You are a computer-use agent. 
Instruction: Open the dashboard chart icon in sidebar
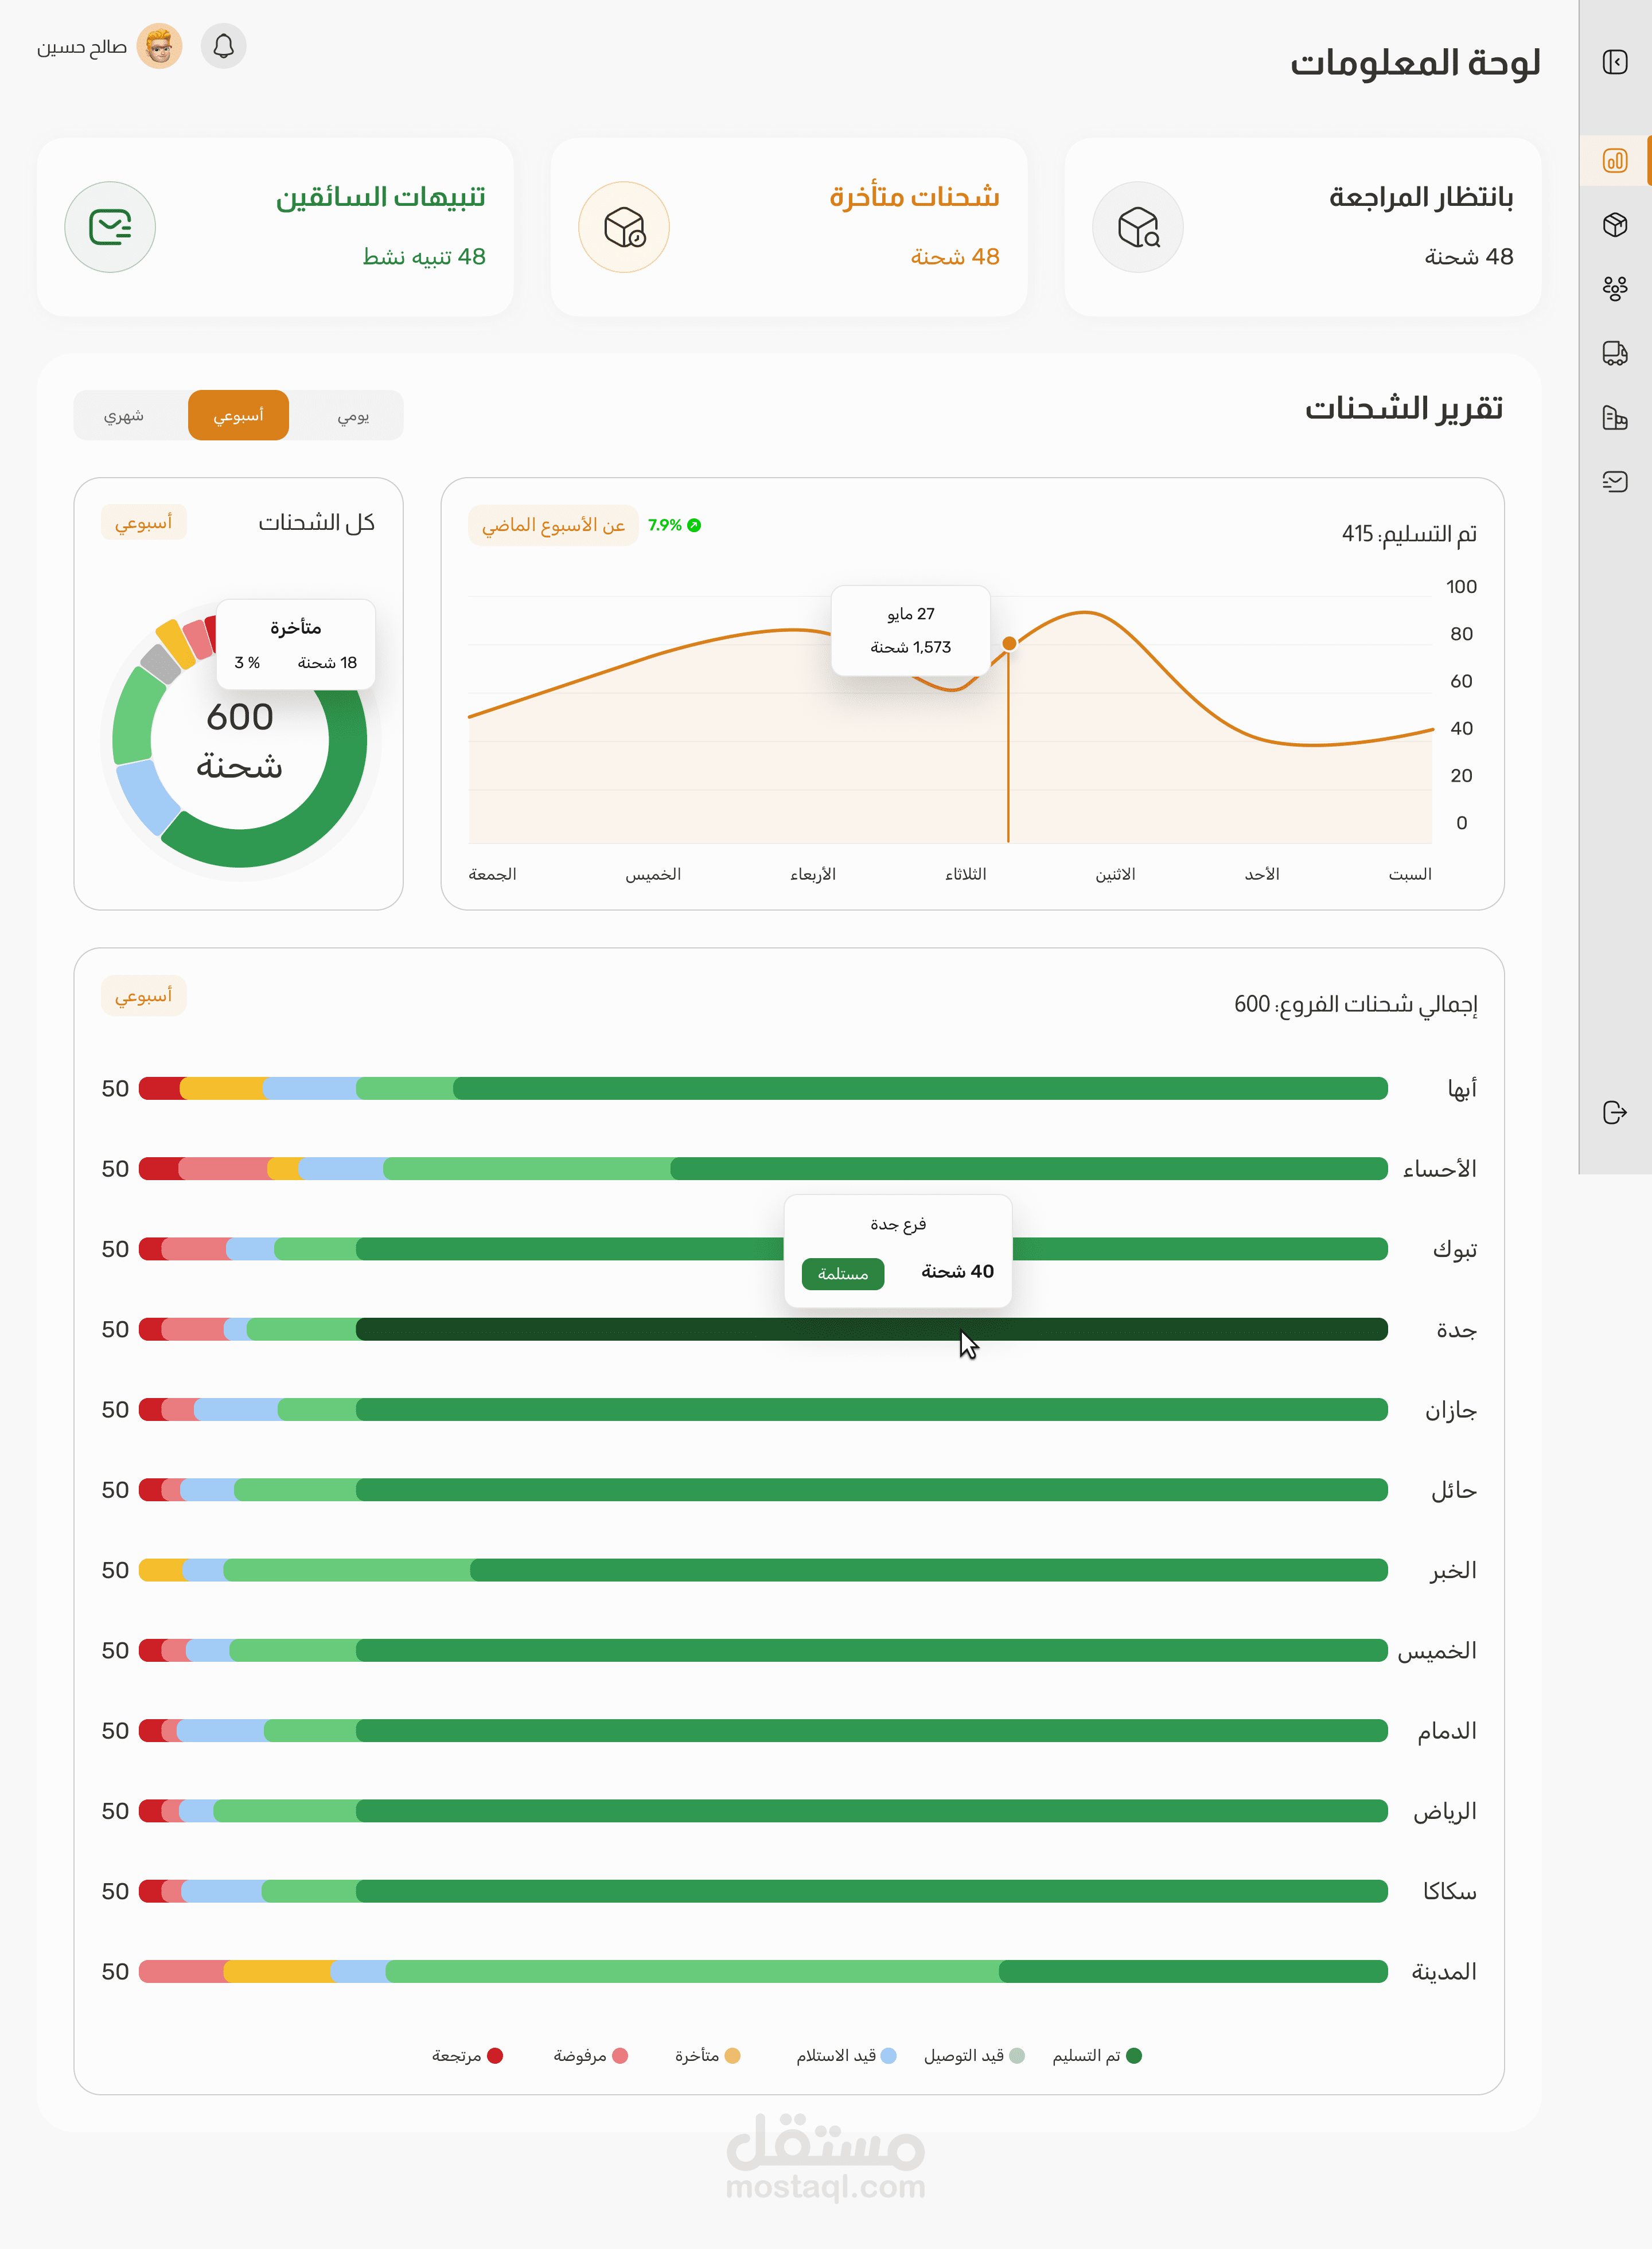(x=1614, y=161)
